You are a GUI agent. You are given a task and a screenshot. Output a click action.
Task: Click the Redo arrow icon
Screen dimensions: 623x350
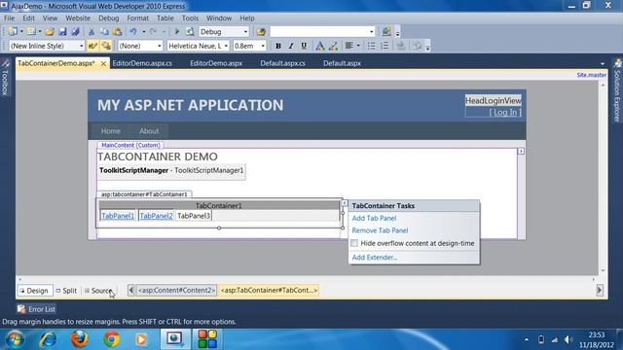pos(154,32)
